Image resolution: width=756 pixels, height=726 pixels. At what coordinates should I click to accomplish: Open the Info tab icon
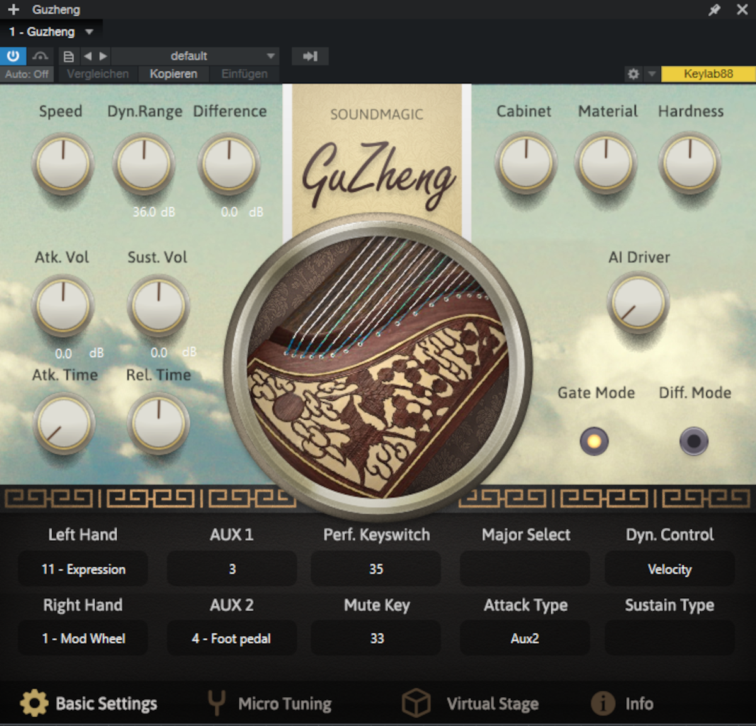pos(603,703)
